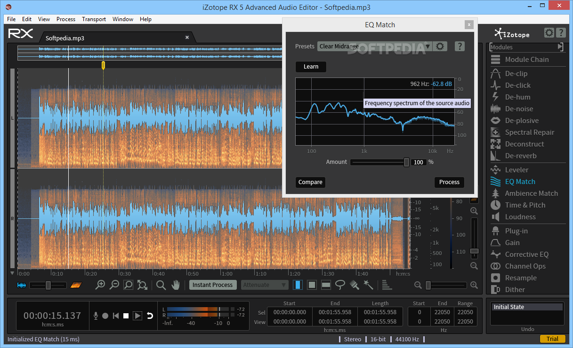
Task: Rewind to the start
Action: 116,316
